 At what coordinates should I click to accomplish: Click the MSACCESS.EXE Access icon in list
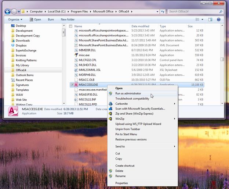(x=76, y=85)
